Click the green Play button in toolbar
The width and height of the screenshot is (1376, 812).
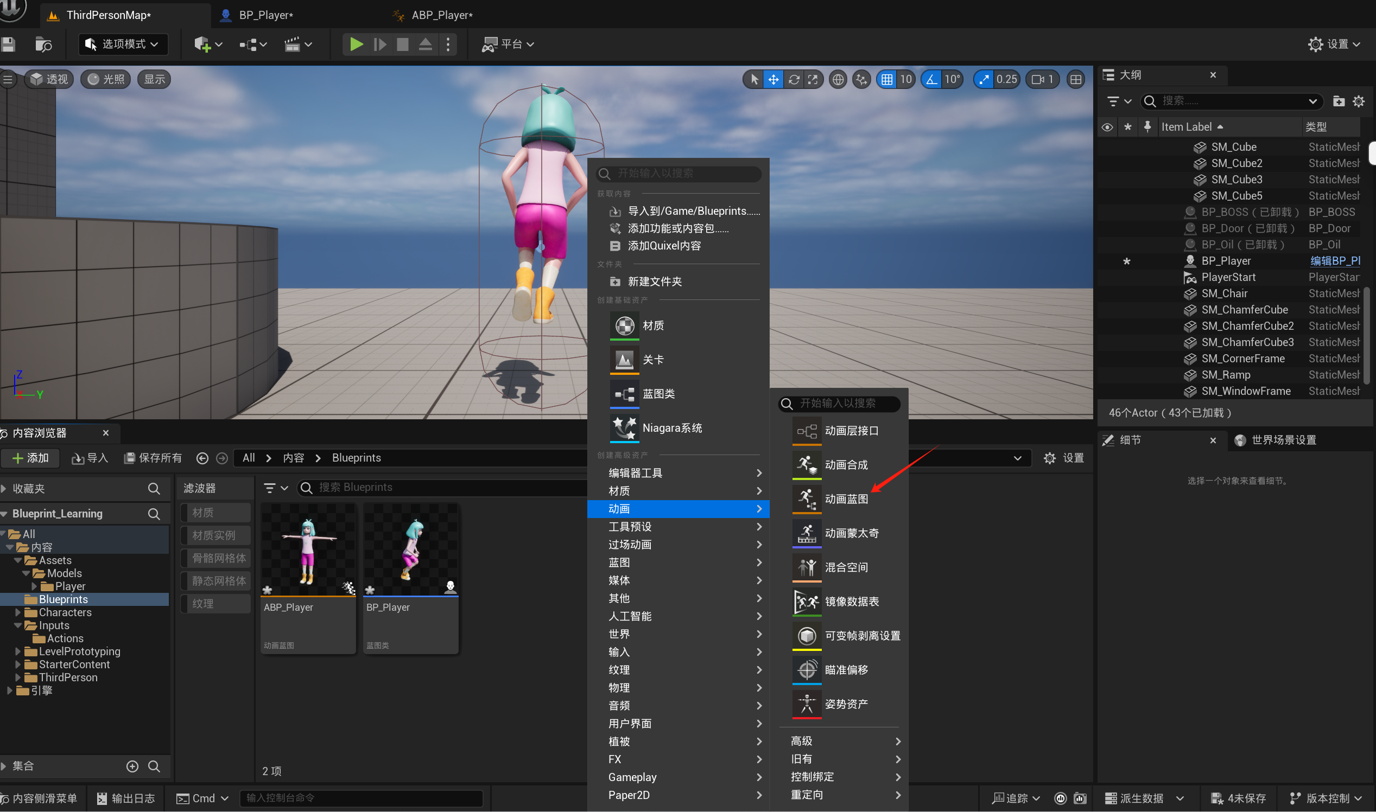pyautogui.click(x=356, y=44)
